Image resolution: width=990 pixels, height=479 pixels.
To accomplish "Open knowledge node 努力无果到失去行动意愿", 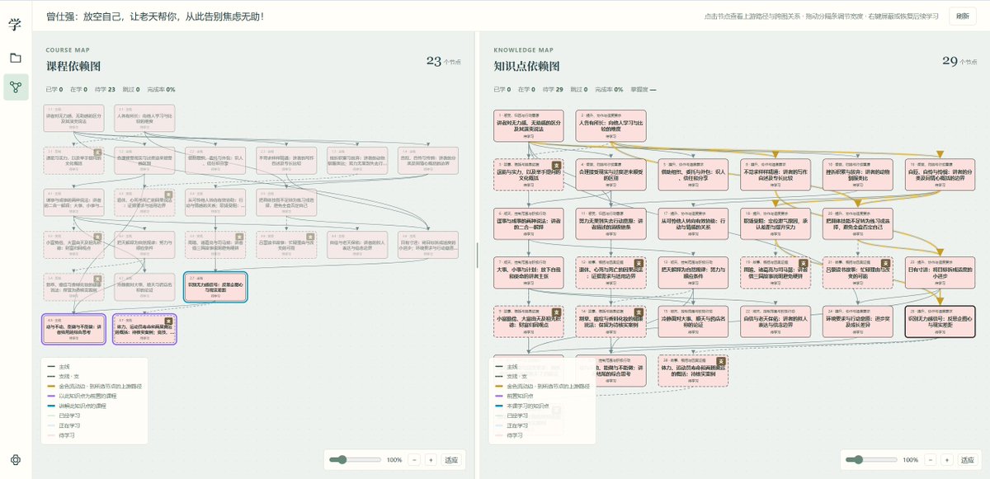I will pos(610,223).
